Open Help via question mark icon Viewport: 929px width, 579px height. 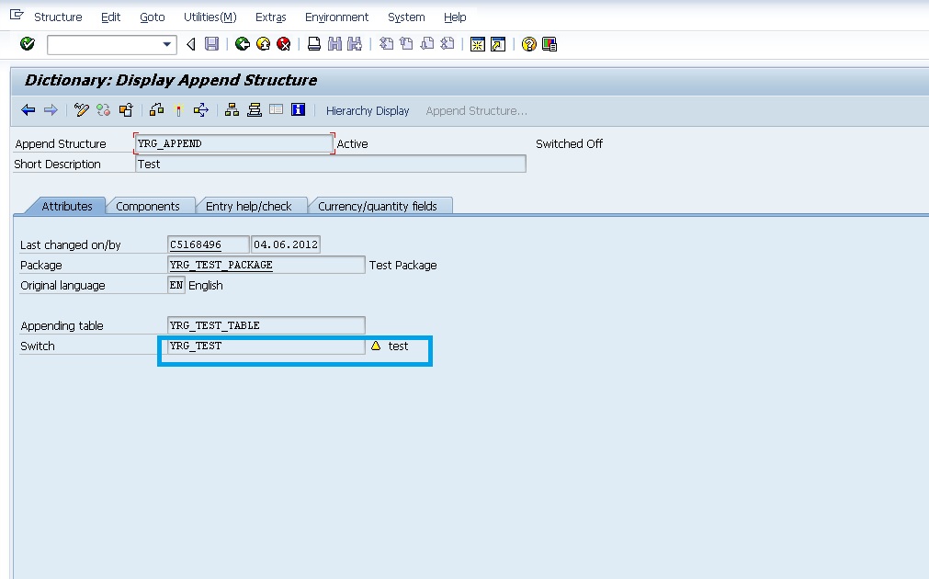click(529, 44)
